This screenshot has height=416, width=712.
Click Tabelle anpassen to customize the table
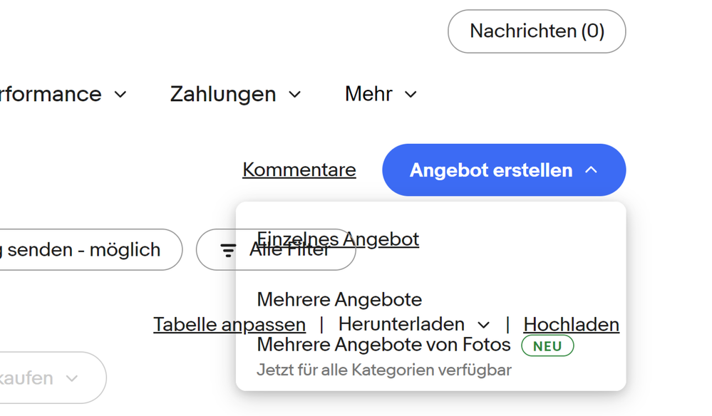click(x=229, y=324)
